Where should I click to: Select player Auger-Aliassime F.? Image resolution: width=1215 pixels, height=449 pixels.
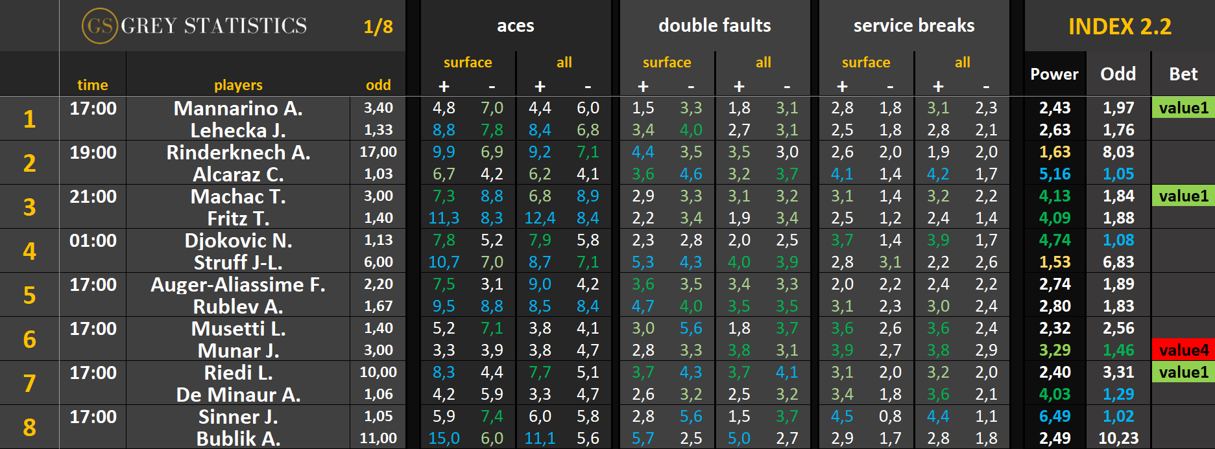click(x=238, y=284)
